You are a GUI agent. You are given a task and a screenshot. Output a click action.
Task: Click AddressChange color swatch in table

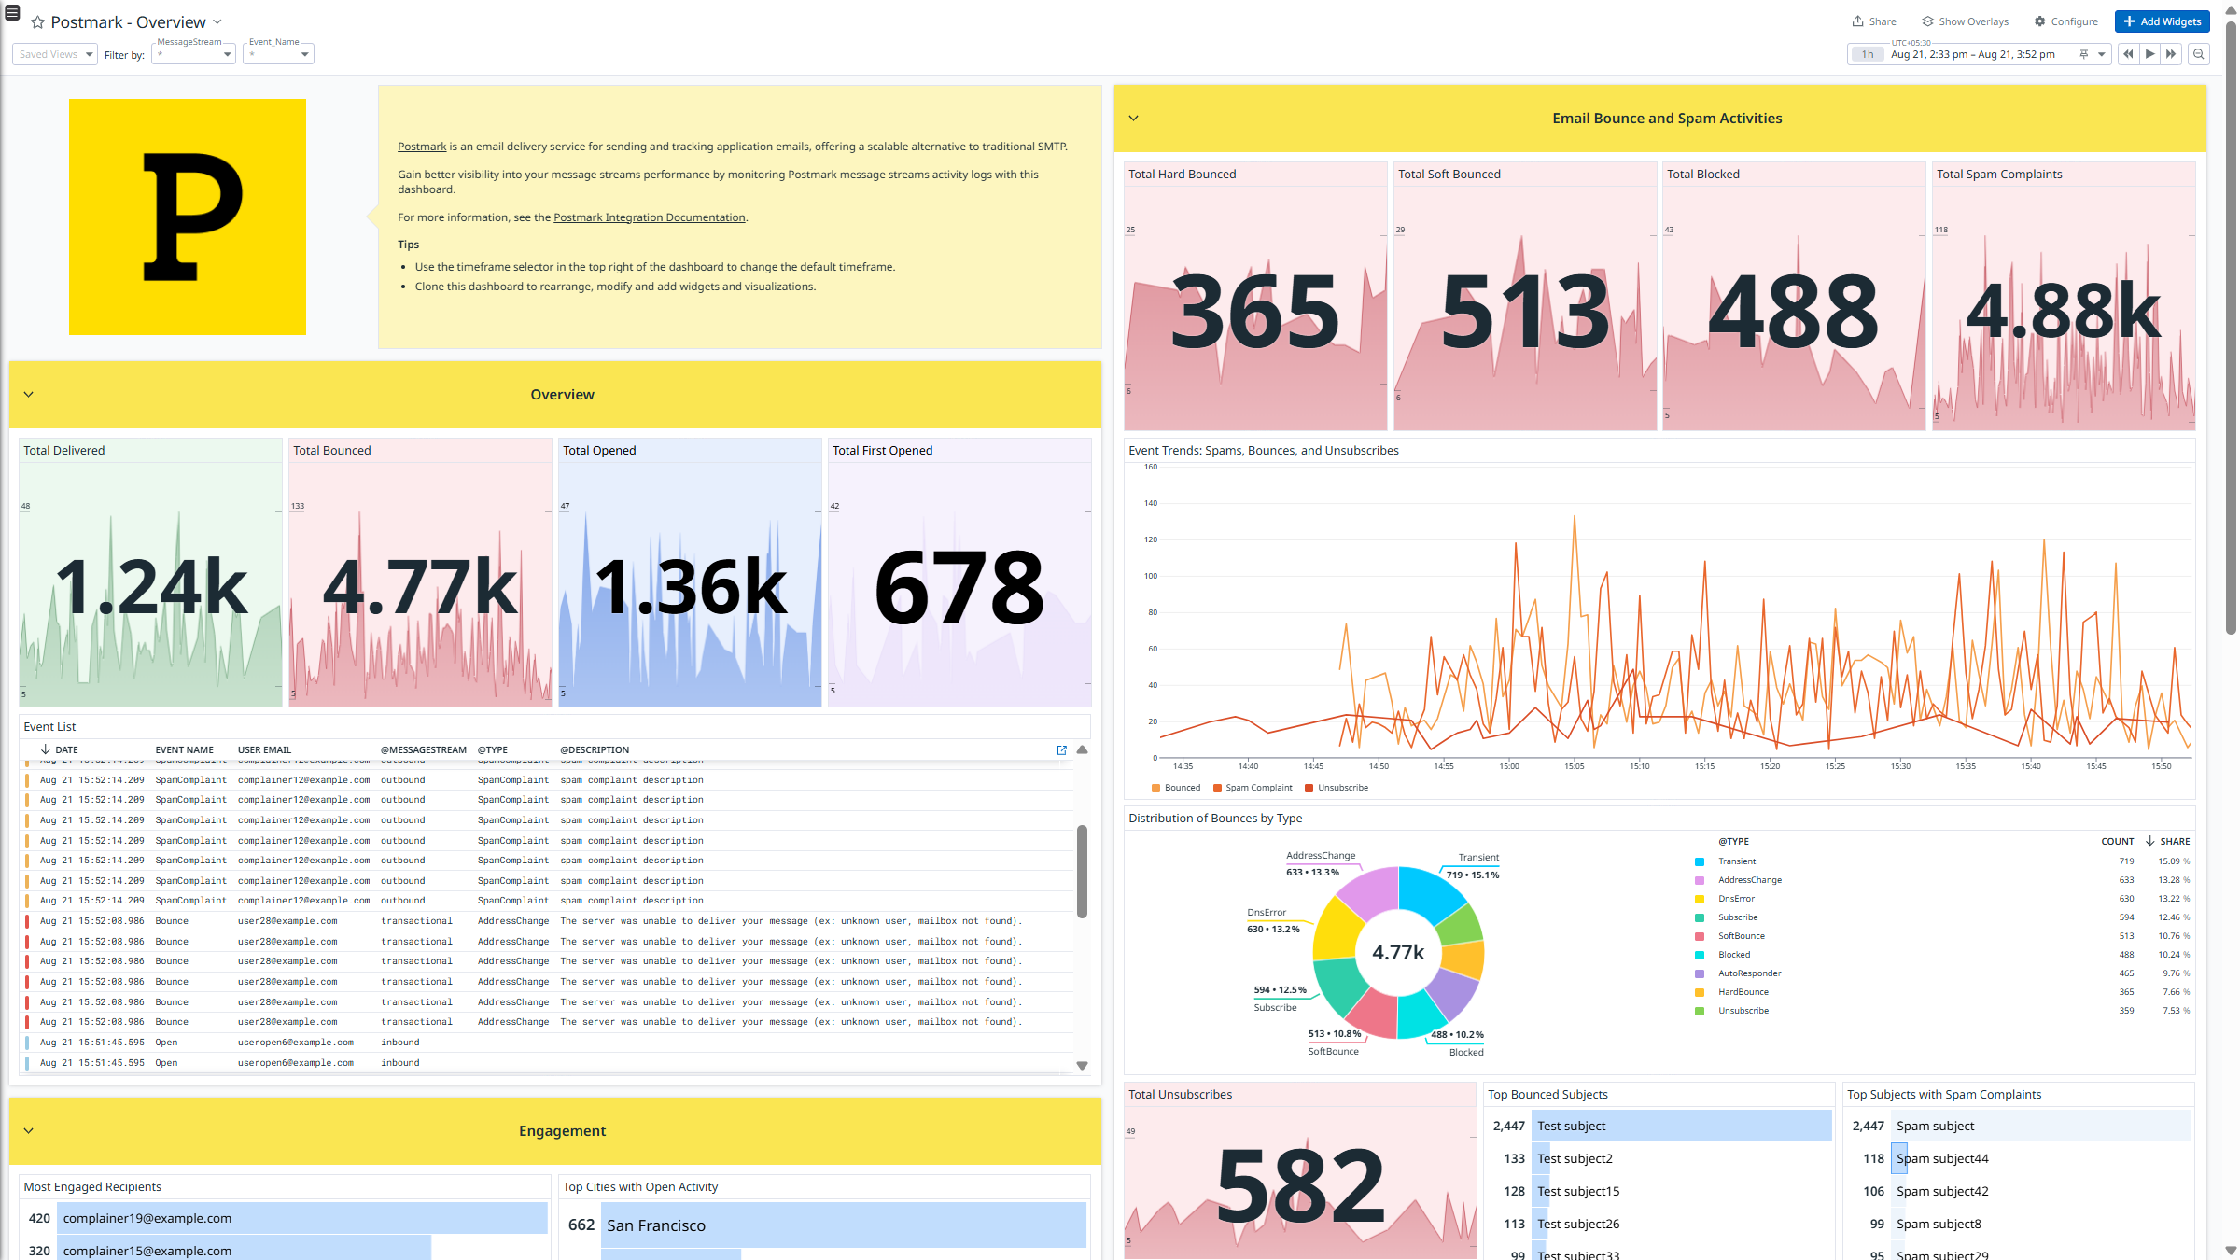point(1700,880)
